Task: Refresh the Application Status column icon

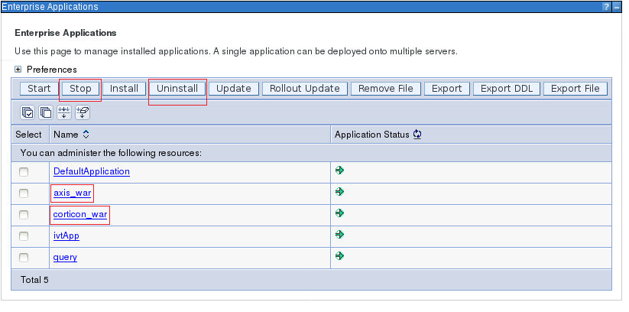Action: coord(417,134)
